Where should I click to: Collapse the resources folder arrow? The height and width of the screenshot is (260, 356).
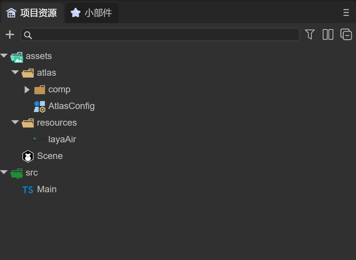[15, 122]
